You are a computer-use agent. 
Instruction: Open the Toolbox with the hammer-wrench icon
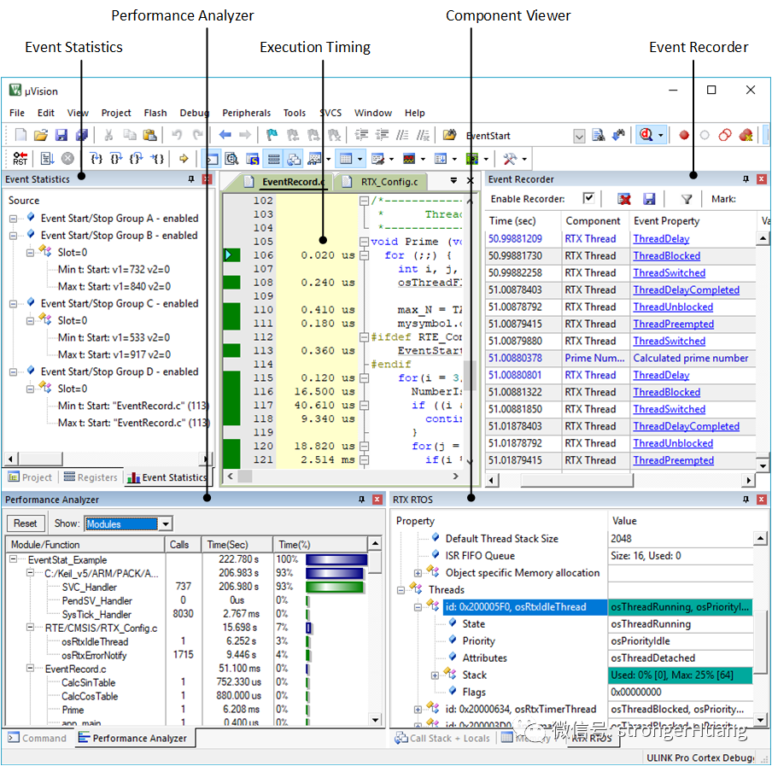(x=510, y=159)
